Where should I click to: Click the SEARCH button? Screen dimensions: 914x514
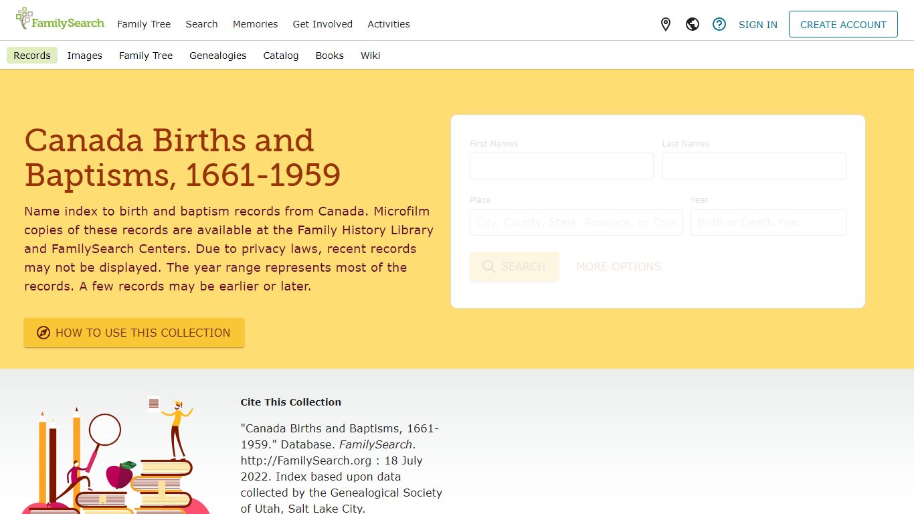[515, 266]
